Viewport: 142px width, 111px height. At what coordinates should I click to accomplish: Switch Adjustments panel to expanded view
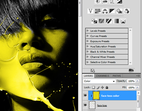(x=93, y=70)
